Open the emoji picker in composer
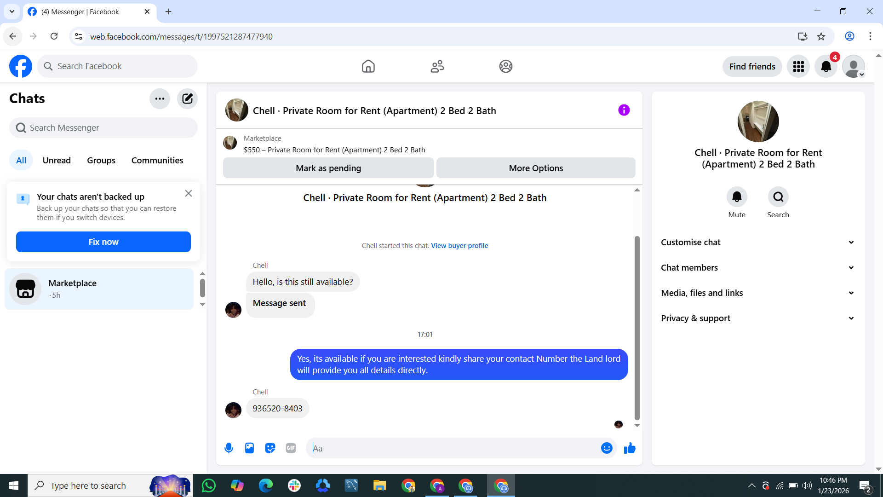The image size is (883, 497). [x=607, y=448]
